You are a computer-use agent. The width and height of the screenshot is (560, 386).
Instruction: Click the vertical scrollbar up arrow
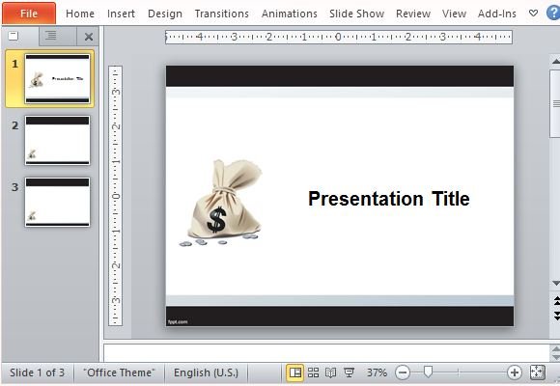point(555,62)
